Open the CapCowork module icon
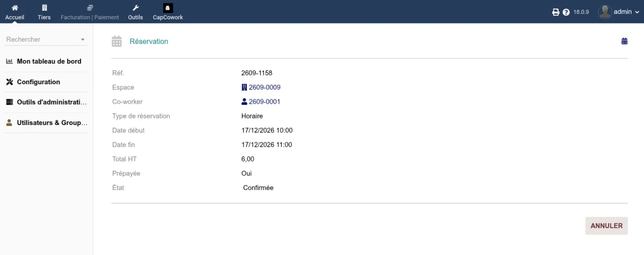Viewport: 644px width, 255px height. 168,8
